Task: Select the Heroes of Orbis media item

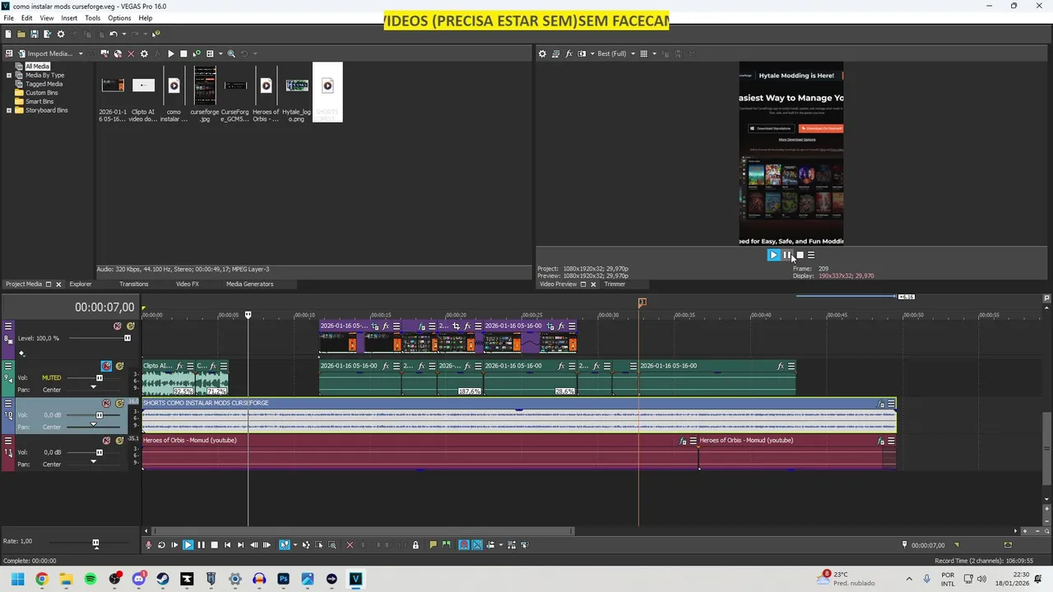Action: coord(266,93)
